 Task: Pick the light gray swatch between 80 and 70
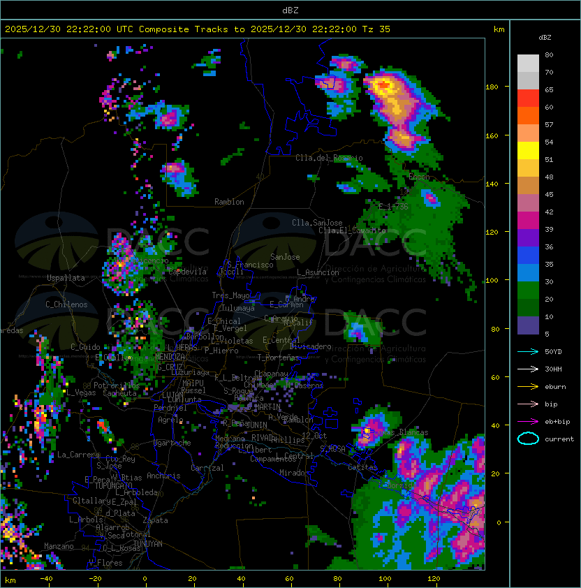pyautogui.click(x=528, y=64)
